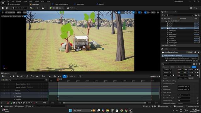
Task: Toggle the Spawned track checkbox
Action: [28, 90]
